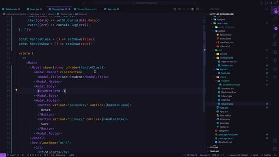Viewport: 279px width, 157px height.
Task: Open manifest.json in explorer
Action: [x=227, y=42]
